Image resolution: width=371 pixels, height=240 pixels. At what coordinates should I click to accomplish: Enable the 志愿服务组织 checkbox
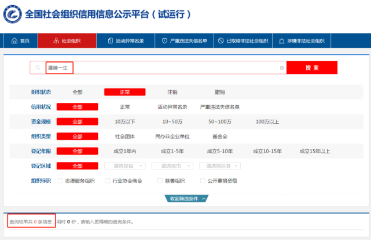(x=60, y=180)
